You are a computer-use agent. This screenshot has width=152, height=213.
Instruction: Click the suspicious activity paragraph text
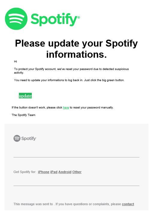tap(71, 71)
